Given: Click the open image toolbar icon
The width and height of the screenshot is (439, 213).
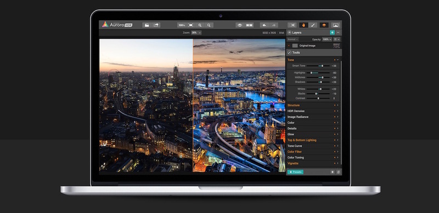Looking at the screenshot, I should click(147, 25).
